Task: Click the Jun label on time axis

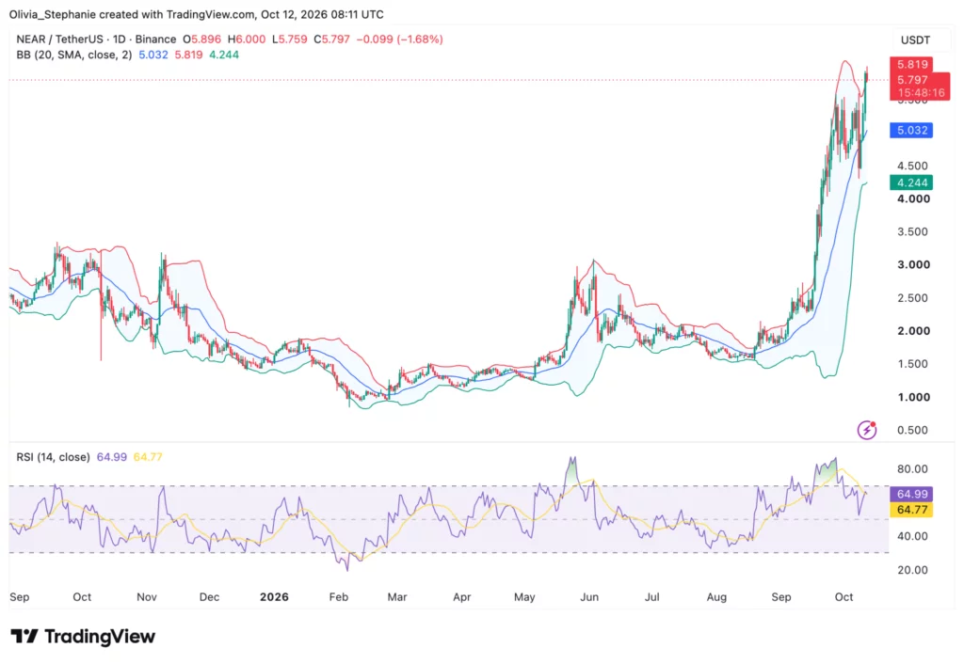Action: (x=589, y=597)
